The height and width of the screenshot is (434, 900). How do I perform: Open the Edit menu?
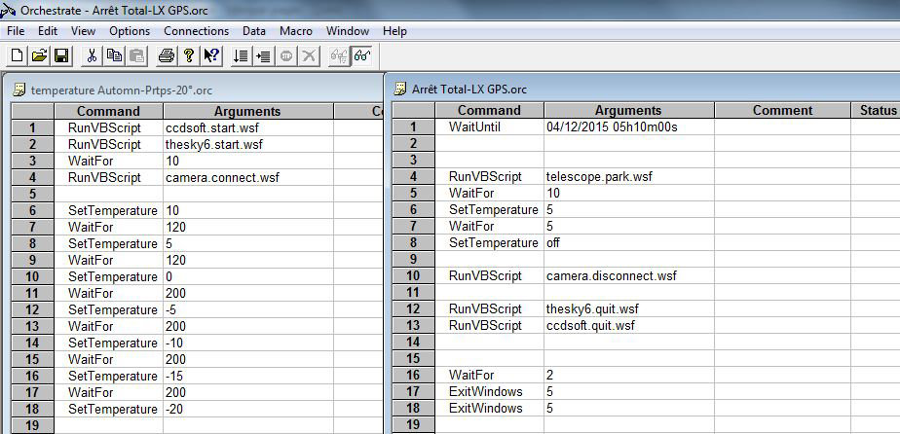(x=49, y=31)
